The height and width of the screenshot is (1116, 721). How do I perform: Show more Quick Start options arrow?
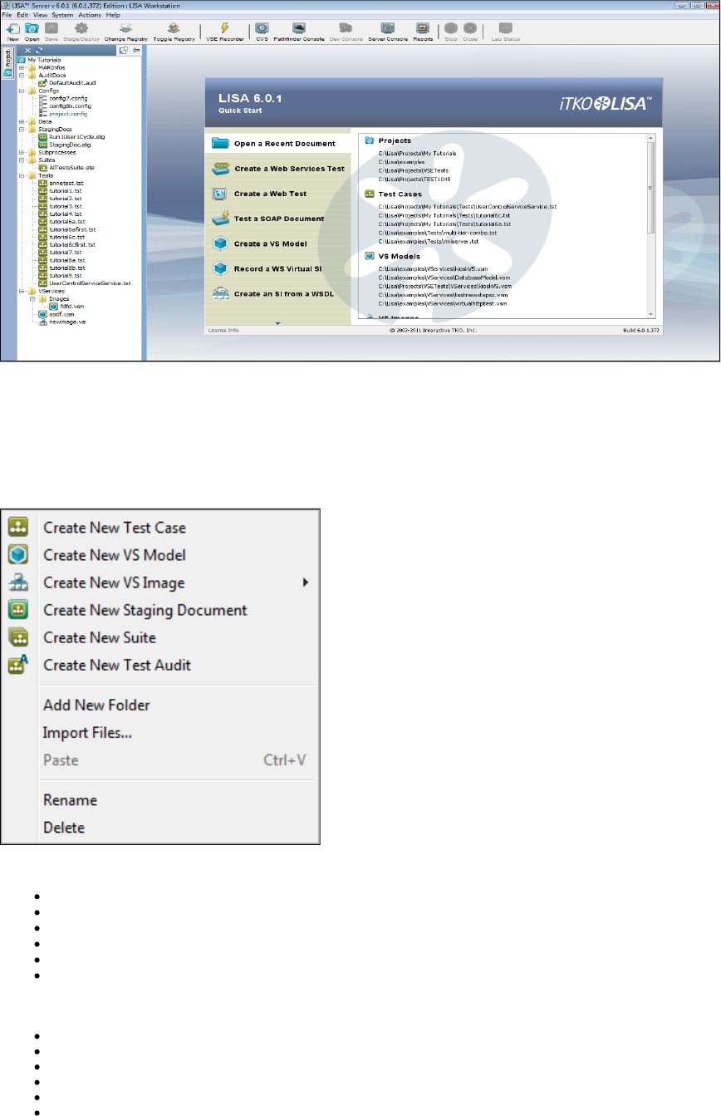pos(279,322)
